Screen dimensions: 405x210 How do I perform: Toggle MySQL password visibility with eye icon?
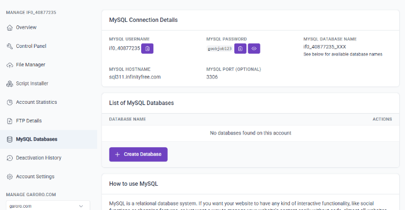click(x=254, y=48)
